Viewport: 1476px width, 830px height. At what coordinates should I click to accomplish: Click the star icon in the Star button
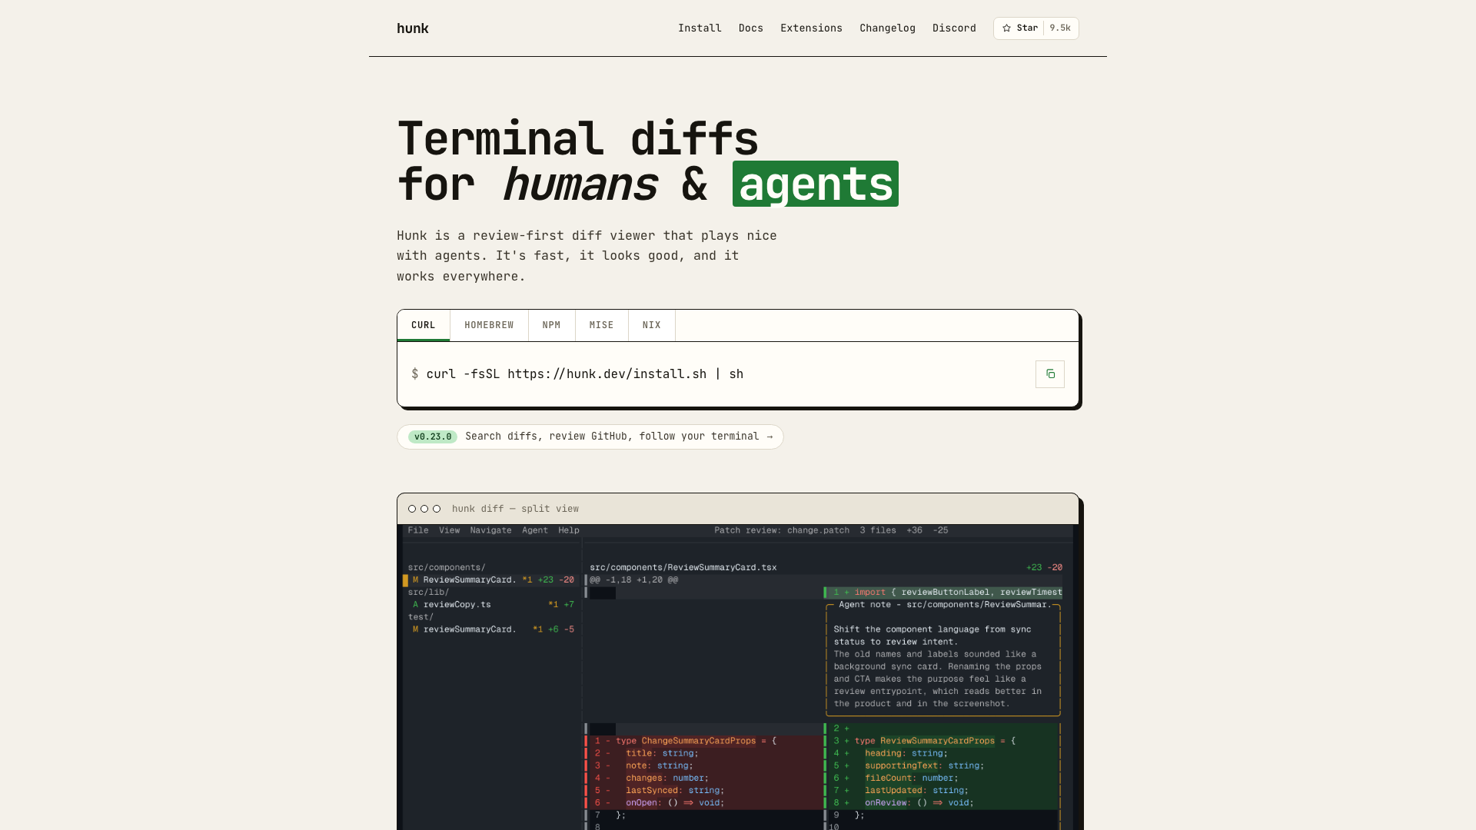tap(1006, 28)
